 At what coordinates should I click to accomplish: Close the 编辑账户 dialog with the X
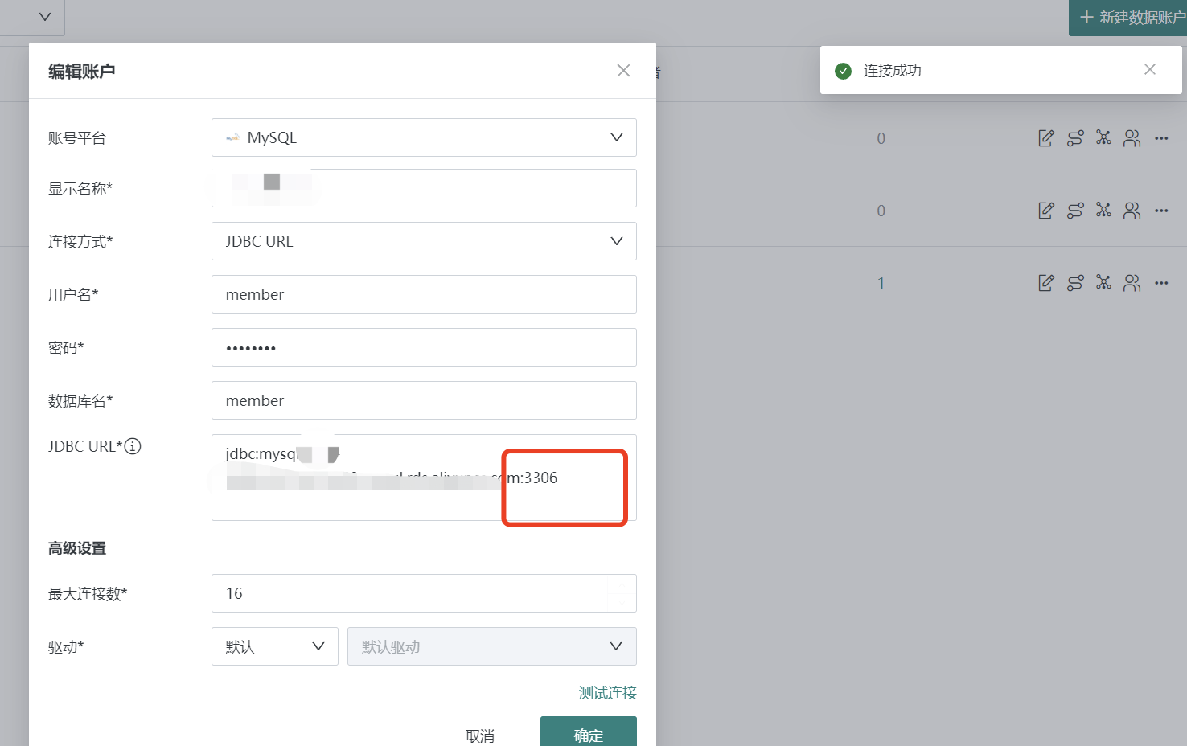pos(623,71)
